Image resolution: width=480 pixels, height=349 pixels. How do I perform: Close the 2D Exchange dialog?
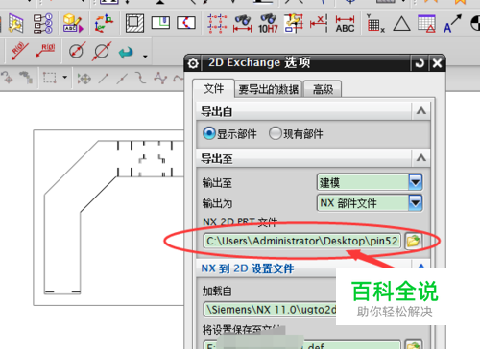(437, 63)
